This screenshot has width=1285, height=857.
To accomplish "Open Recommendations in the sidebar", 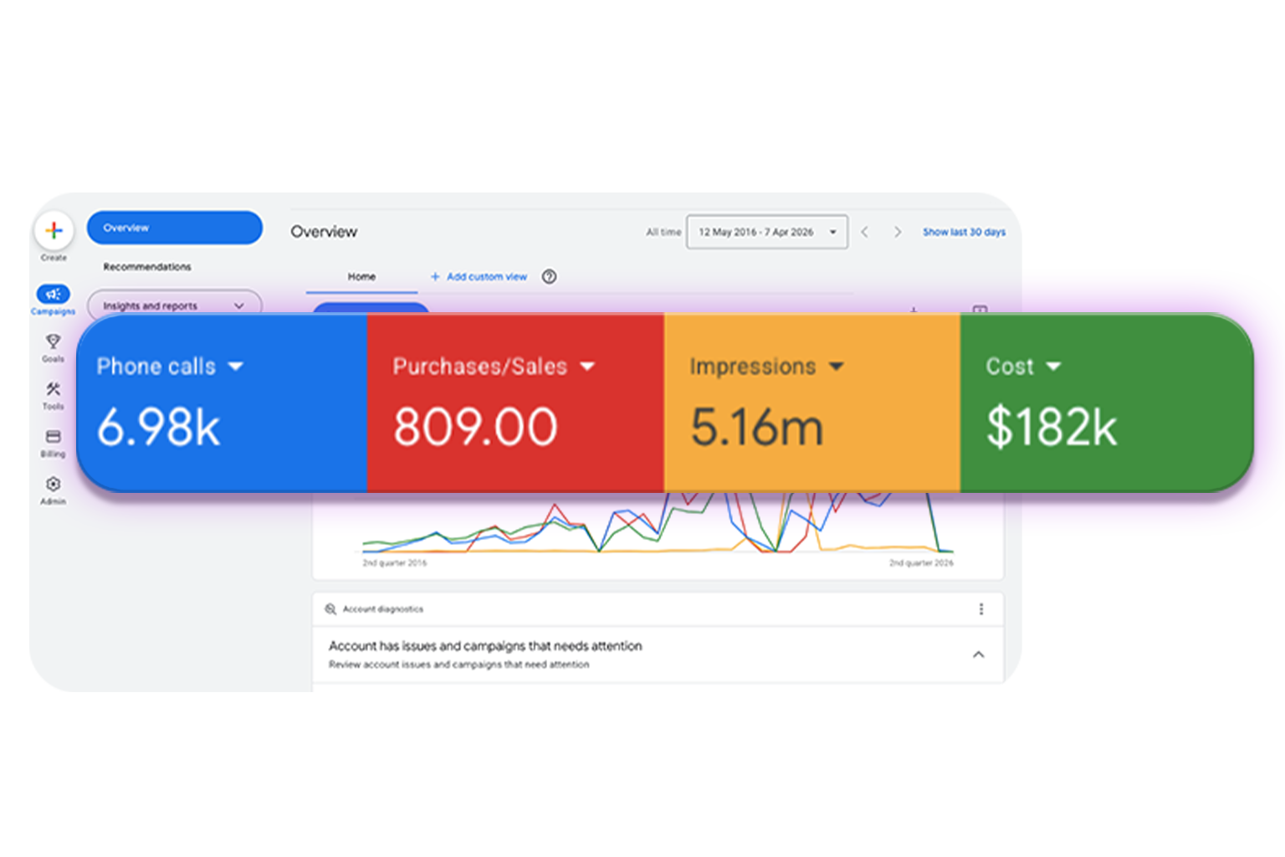I will click(x=147, y=267).
